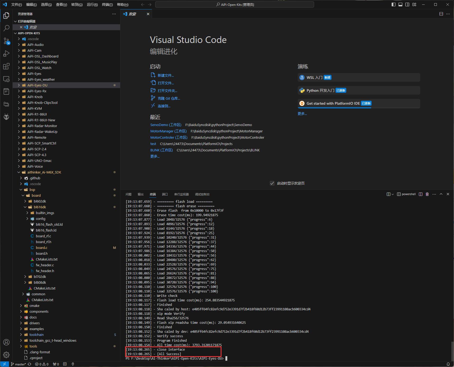
Task: Open the Explorer view in activity bar
Action: pos(6,16)
